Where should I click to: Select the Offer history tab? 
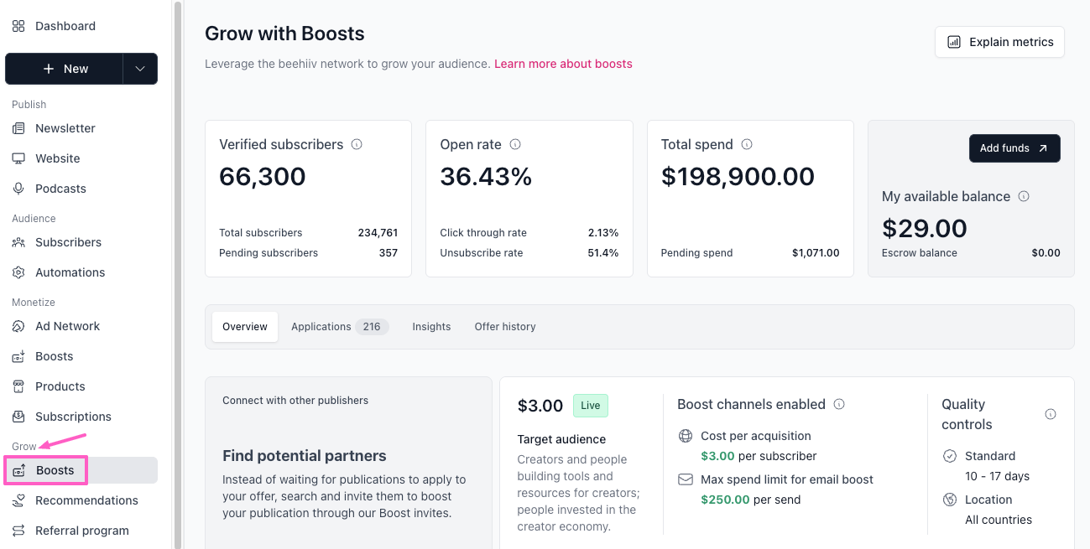point(504,327)
